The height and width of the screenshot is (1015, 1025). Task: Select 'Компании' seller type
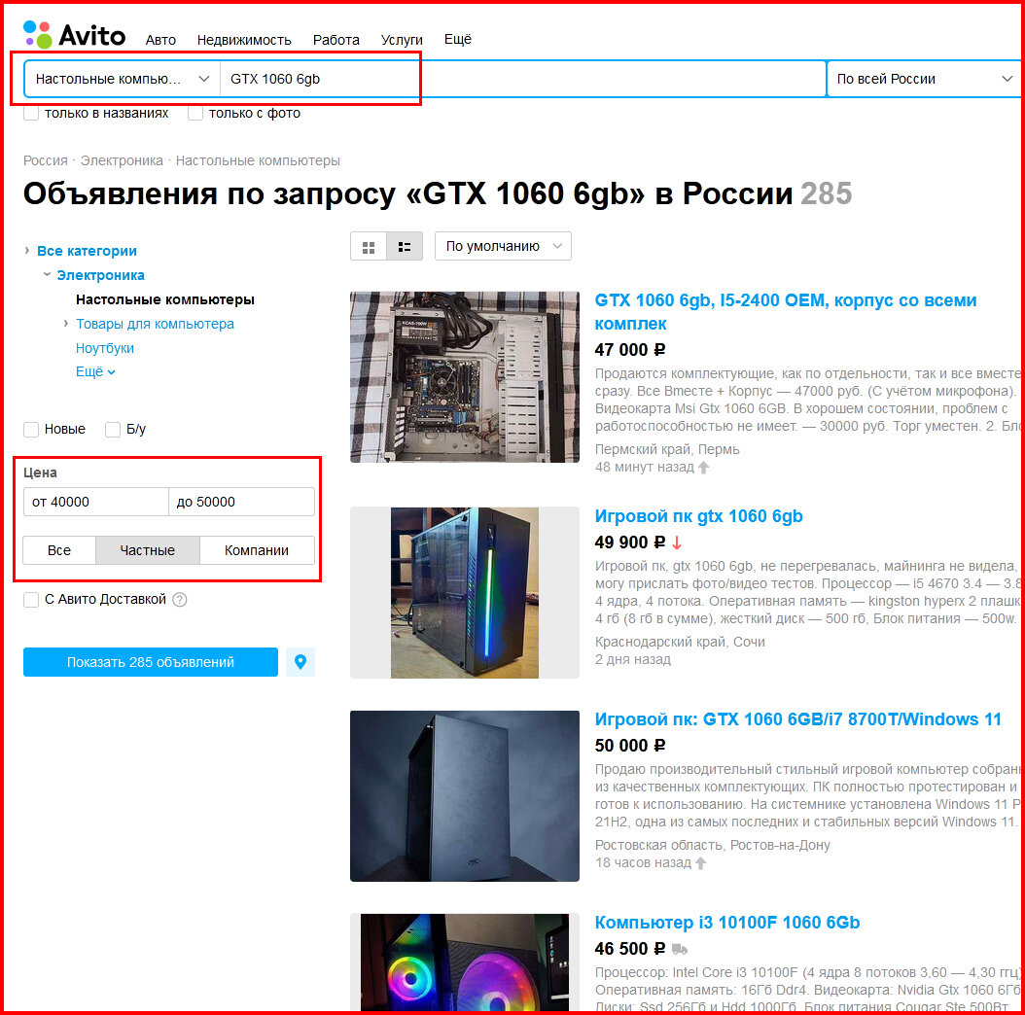coord(257,550)
